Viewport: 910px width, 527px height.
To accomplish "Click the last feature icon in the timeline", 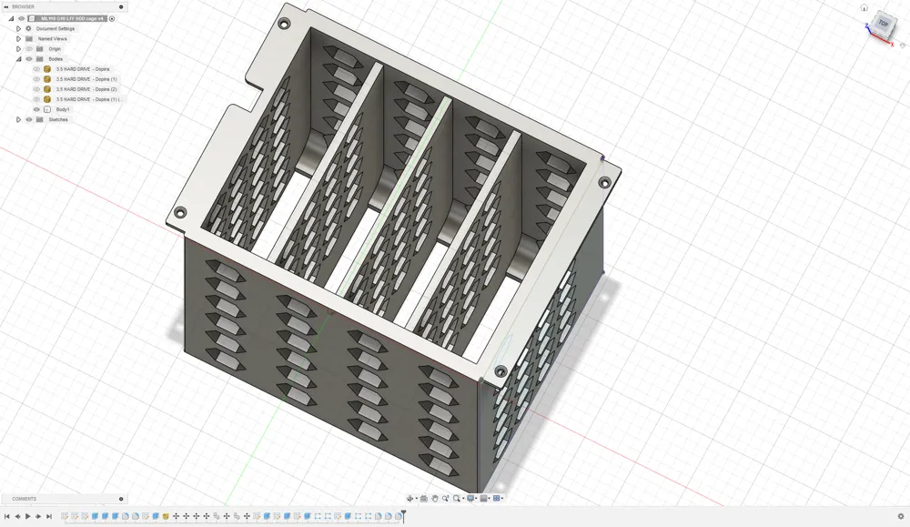I will tap(399, 516).
